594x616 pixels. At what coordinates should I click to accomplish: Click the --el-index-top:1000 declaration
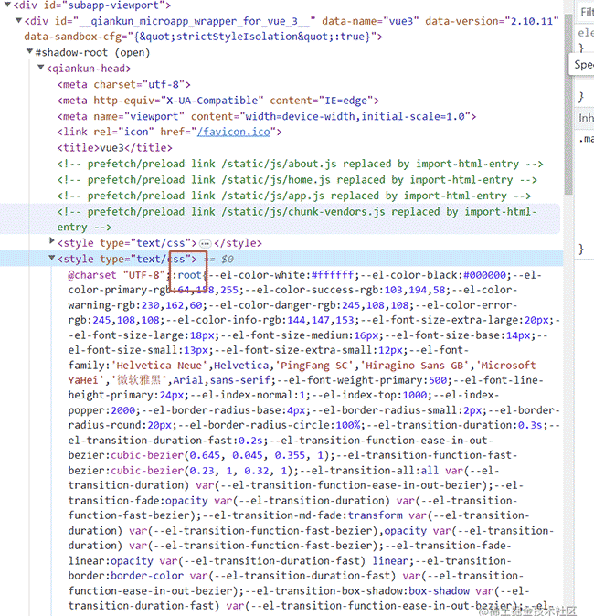[x=372, y=395]
